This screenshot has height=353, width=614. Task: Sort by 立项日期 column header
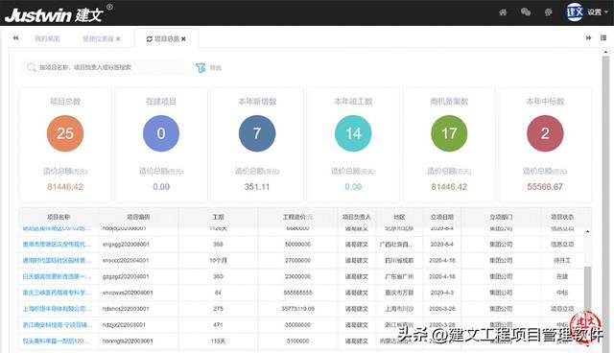pyautogui.click(x=442, y=217)
